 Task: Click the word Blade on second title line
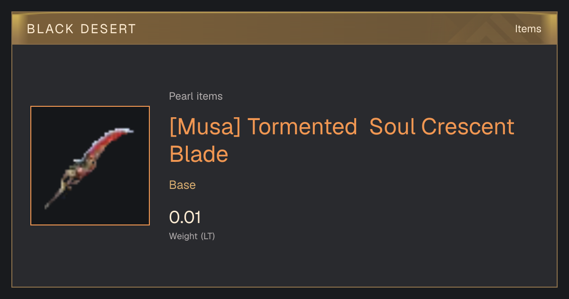(x=199, y=154)
